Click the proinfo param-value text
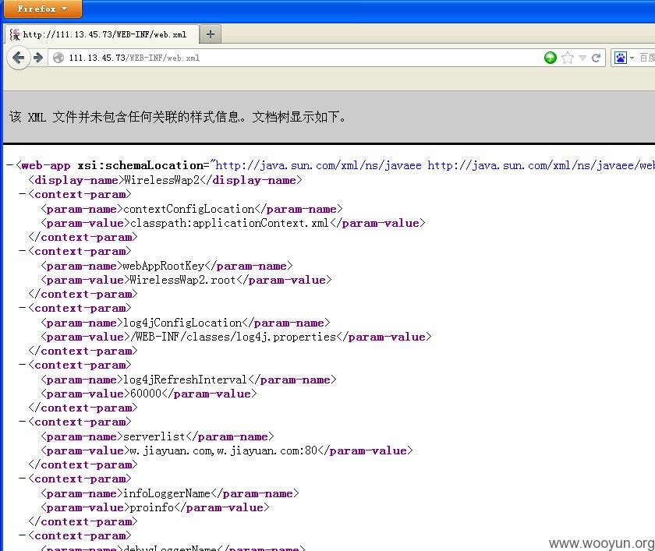 coord(151,507)
